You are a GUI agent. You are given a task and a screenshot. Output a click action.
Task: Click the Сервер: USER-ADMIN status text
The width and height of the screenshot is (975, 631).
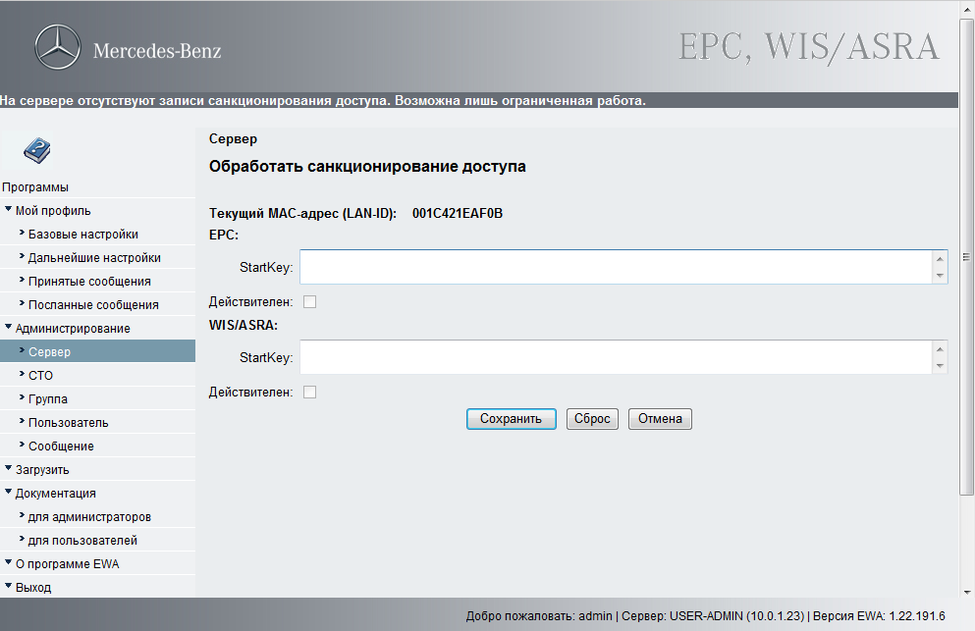pyautogui.click(x=713, y=616)
